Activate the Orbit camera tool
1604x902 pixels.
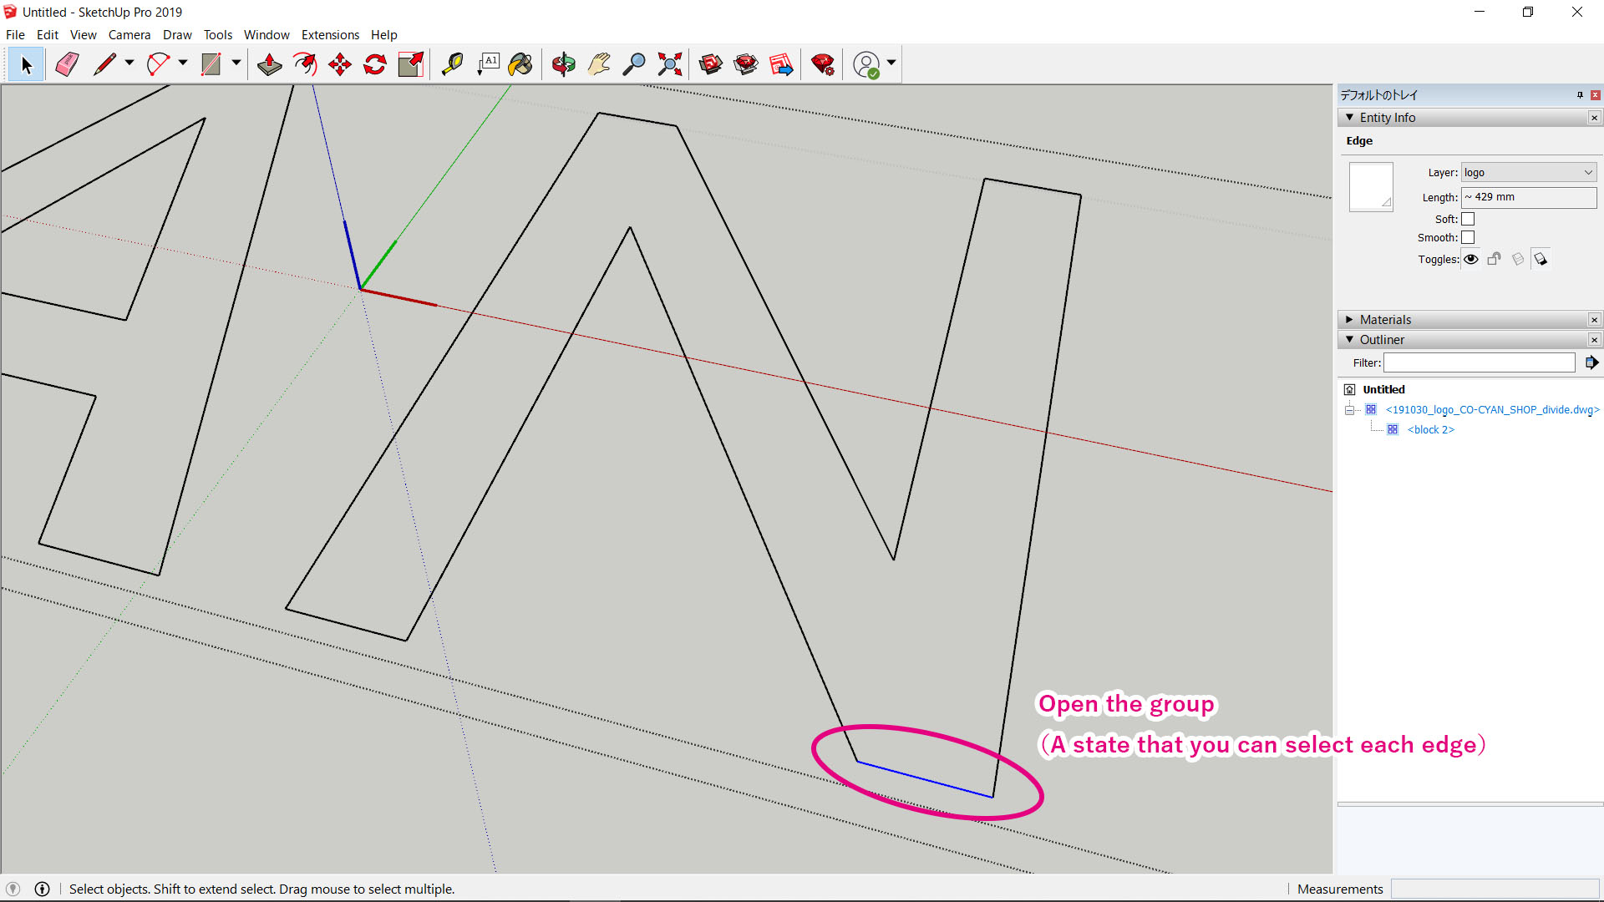[564, 64]
